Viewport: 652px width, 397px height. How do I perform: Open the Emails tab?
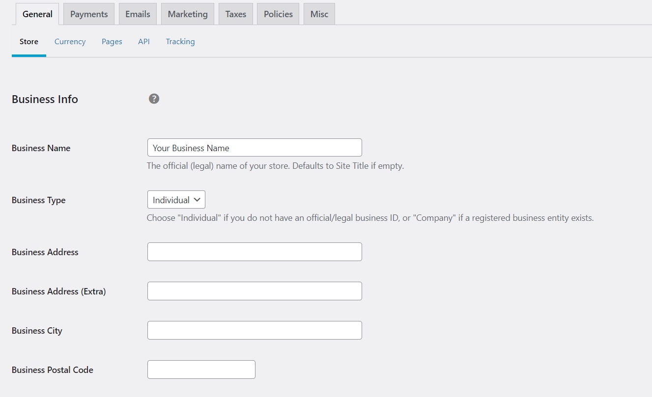138,14
